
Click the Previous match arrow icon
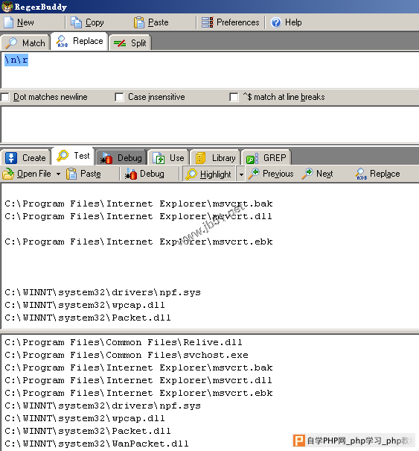click(x=254, y=174)
